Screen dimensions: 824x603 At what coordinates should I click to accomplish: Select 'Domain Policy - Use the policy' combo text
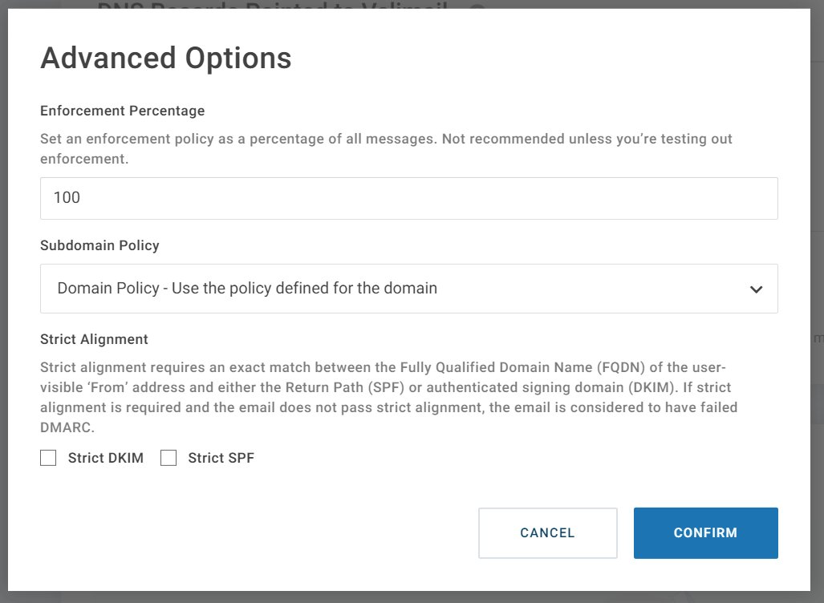[x=247, y=289]
